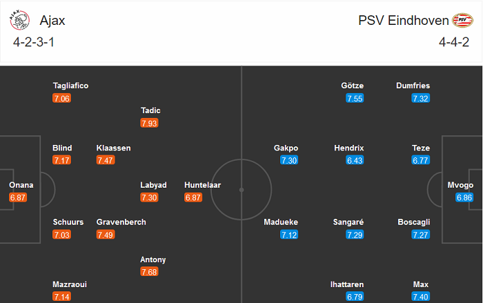This screenshot has width=483, height=303.
Task: Click the Ajax club crest icon
Action: (20, 21)
